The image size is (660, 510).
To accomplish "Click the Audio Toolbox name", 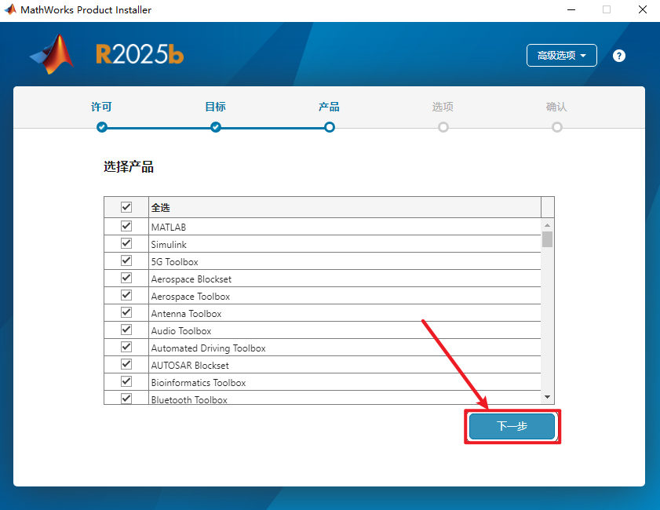I will [x=181, y=331].
